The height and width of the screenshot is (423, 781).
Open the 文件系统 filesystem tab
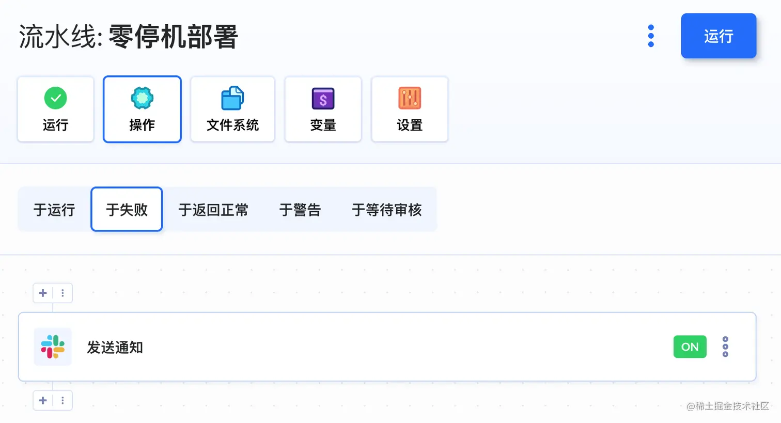tap(232, 109)
